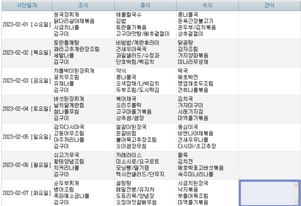Click the snack text area scroll-up arrow
Image resolution: width=301 pixels, height=206 pixels.
click(x=296, y=184)
